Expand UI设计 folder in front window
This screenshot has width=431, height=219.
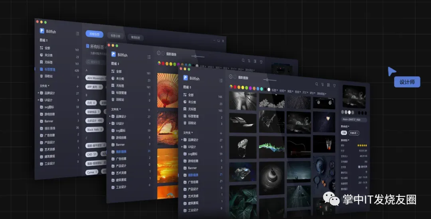182,147
